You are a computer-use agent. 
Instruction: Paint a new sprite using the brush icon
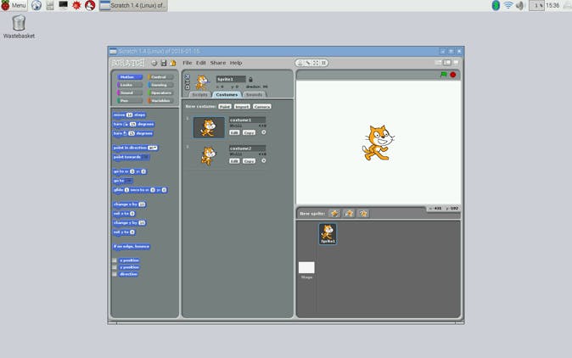pos(334,213)
